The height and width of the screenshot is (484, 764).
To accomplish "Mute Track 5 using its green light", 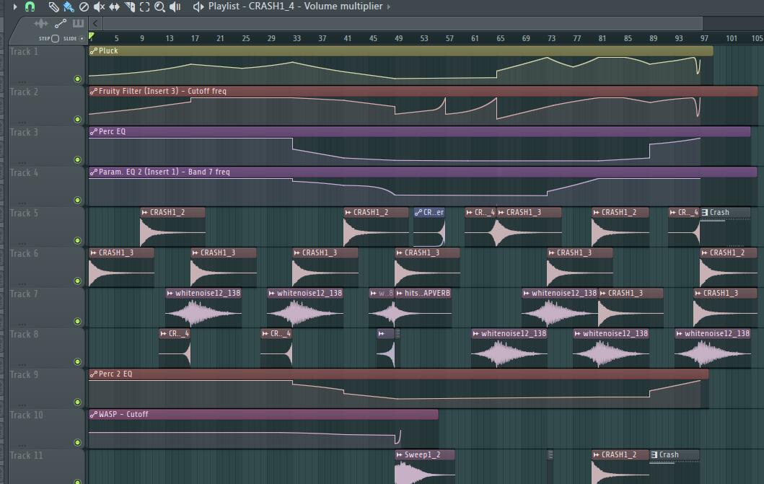I will (78, 241).
